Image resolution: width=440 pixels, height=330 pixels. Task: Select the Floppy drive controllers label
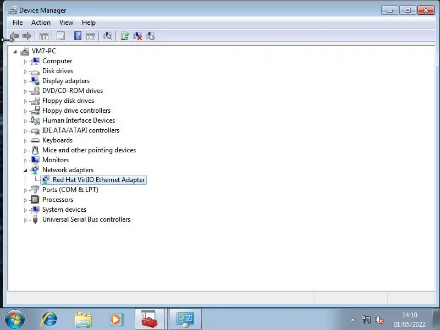[76, 111]
